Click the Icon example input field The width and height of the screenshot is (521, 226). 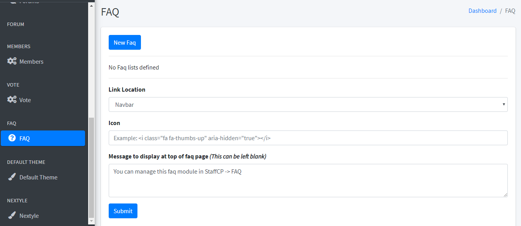tap(308, 138)
